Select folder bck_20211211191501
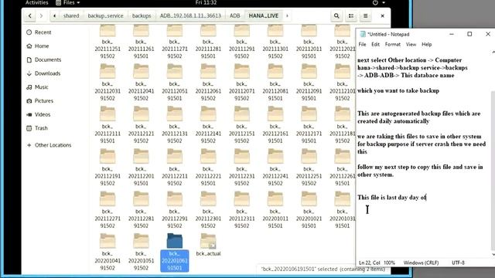The width and height of the screenshot is (495, 278). (x=108, y=125)
